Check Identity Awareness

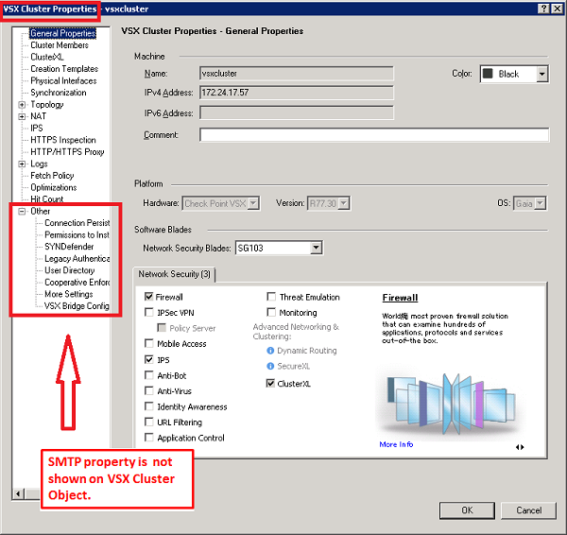148,406
